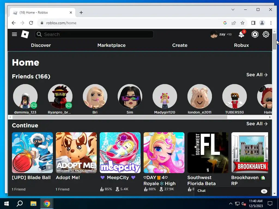The image size is (279, 209).
Task: Open Chrome's three-dot menu
Action: pyautogui.click(x=271, y=23)
